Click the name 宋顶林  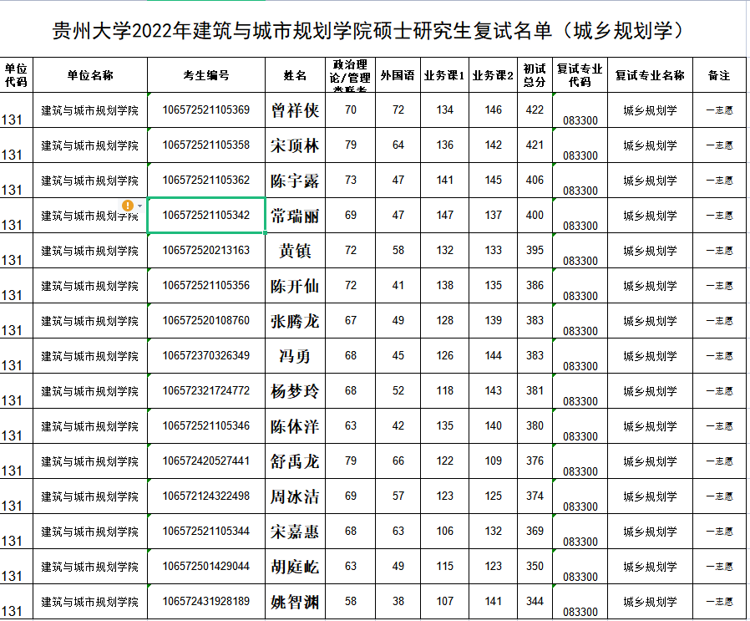coord(295,145)
